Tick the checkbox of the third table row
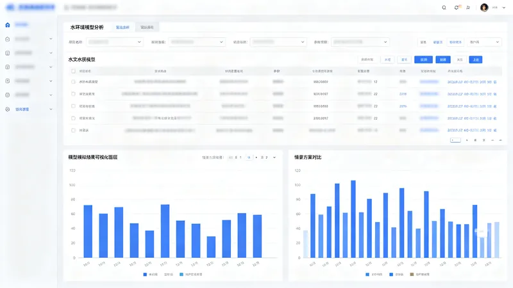This screenshot has height=288, width=513. (73, 106)
